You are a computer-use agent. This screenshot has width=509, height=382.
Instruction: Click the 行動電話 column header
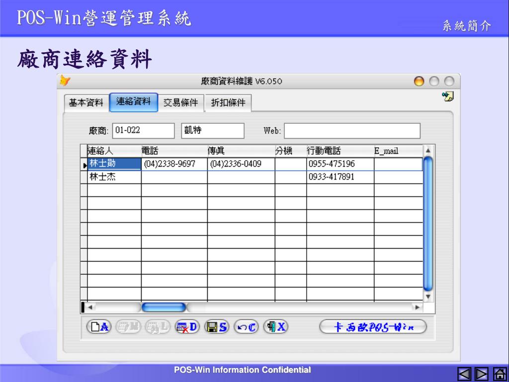coord(340,151)
